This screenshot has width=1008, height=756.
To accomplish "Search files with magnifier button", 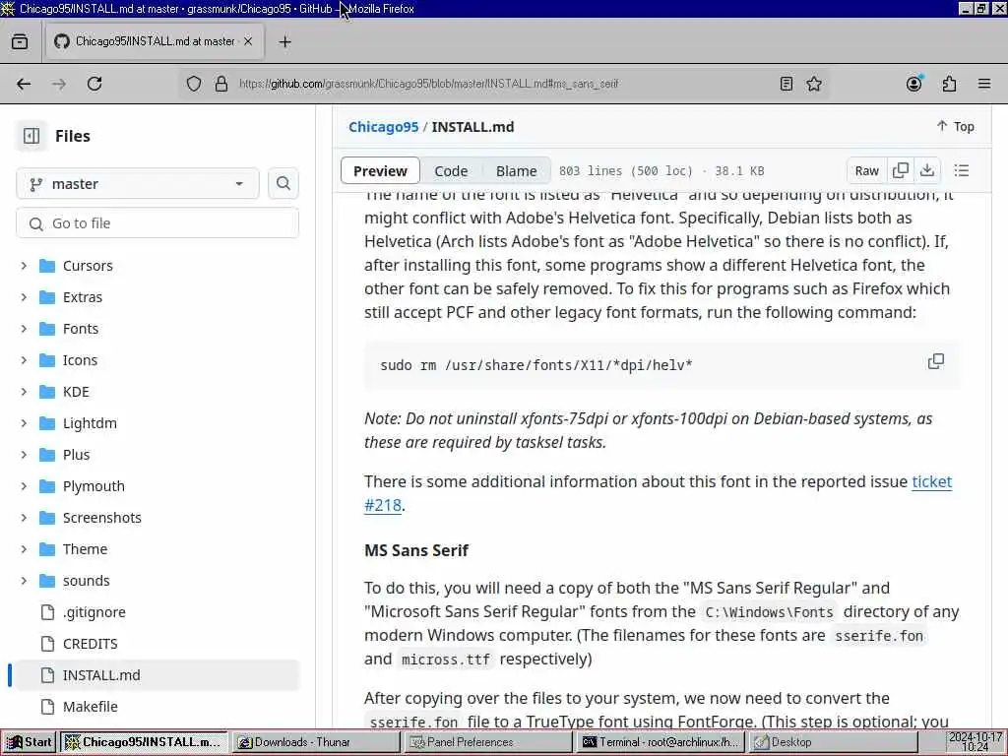I will 283,184.
